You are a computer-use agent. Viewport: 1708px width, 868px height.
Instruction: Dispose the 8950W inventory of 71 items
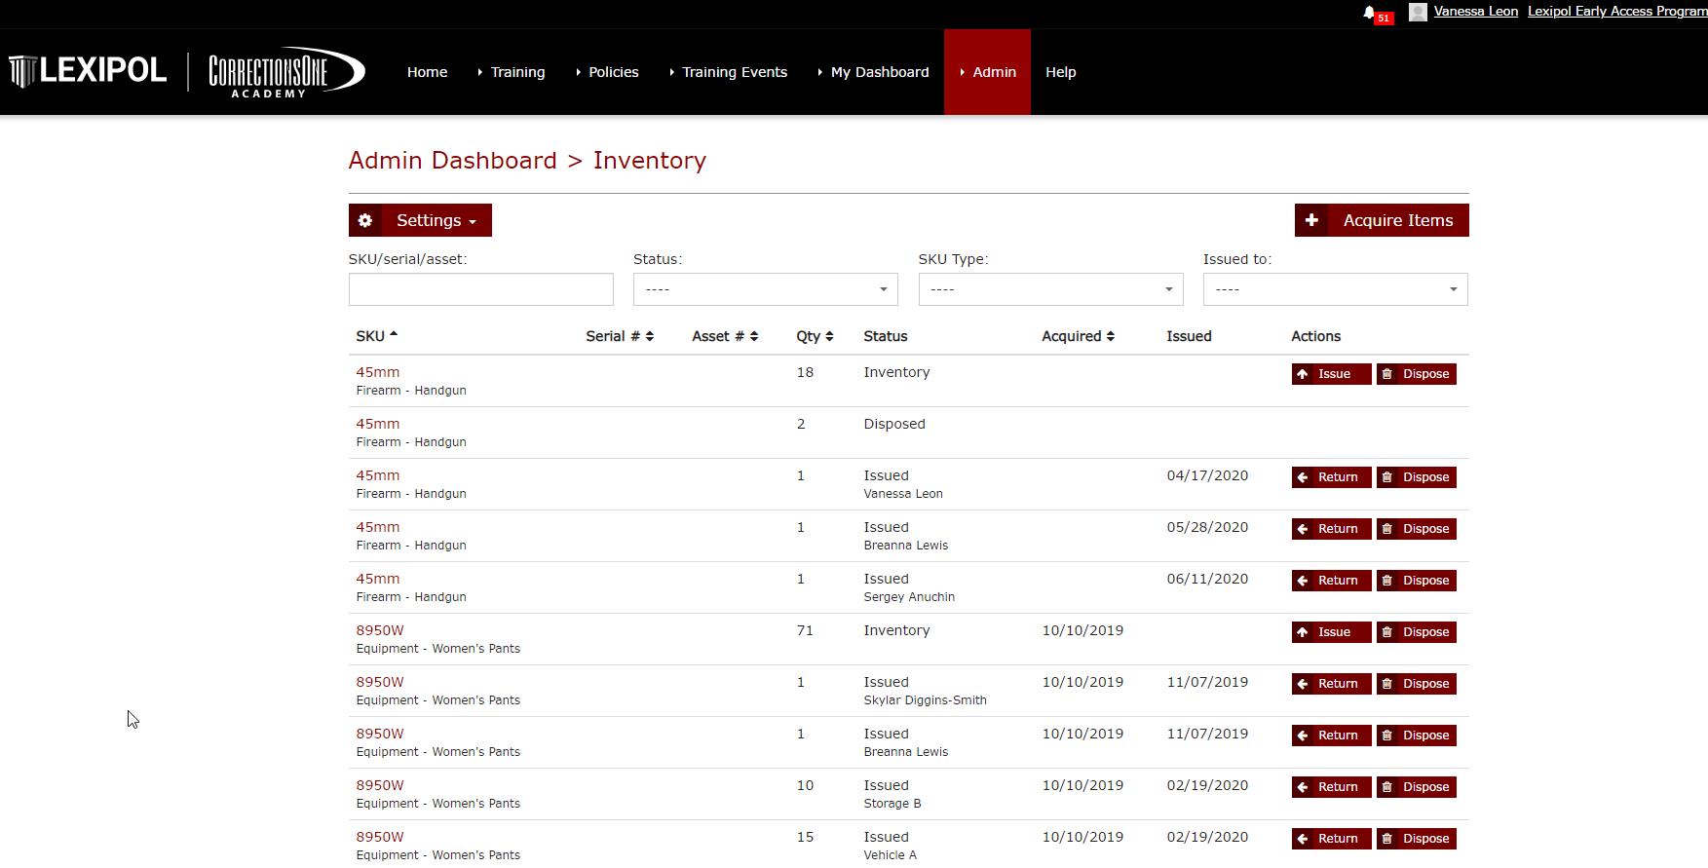tap(1416, 632)
